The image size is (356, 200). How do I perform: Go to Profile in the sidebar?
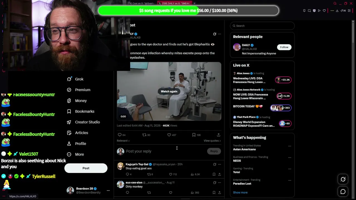click(x=76, y=144)
